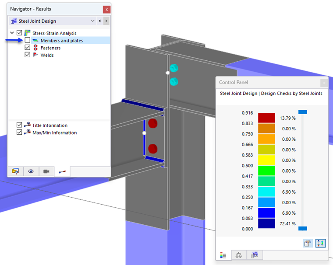Open the navigator Results tab icon
This screenshot has width=333, height=265.
click(62, 171)
